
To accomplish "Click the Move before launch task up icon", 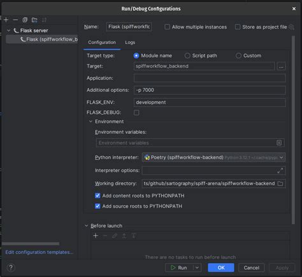I will pos(124,236).
